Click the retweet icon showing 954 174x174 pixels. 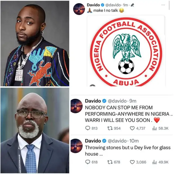110,128
